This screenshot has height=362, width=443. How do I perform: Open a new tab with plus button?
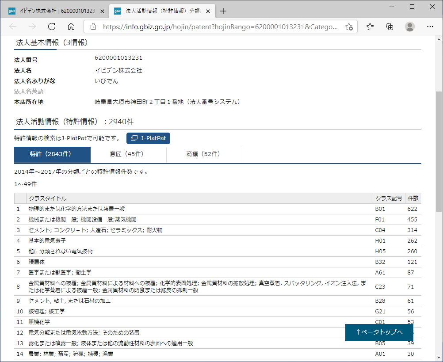(x=223, y=11)
